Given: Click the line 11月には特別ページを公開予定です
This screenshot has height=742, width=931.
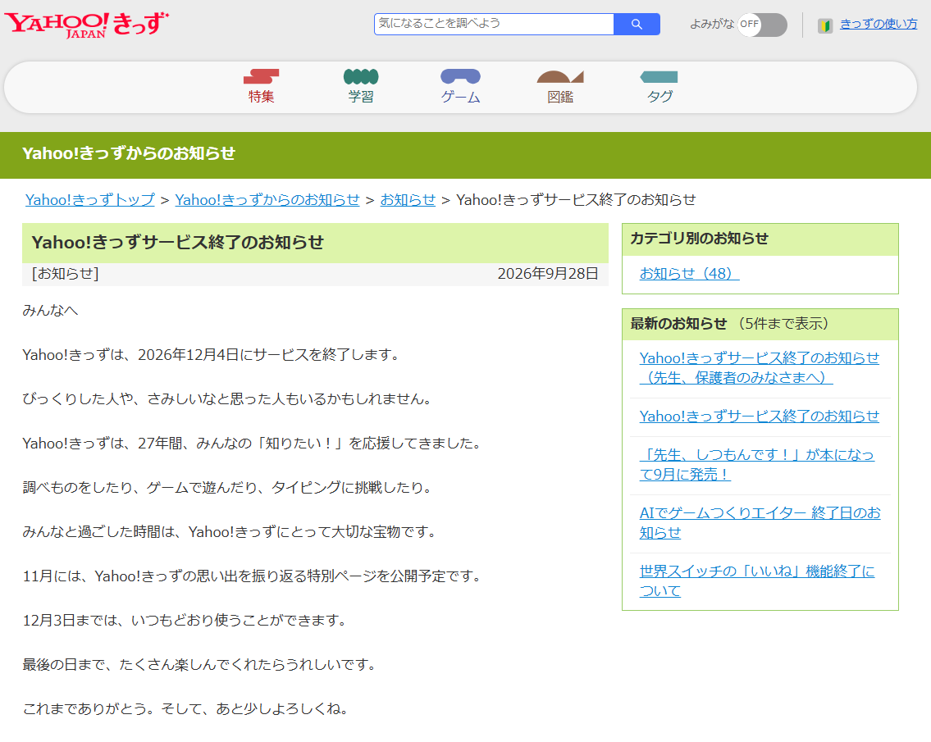Looking at the screenshot, I should (x=252, y=576).
